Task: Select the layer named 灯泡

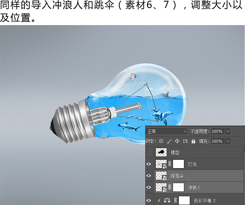Action: [192, 164]
